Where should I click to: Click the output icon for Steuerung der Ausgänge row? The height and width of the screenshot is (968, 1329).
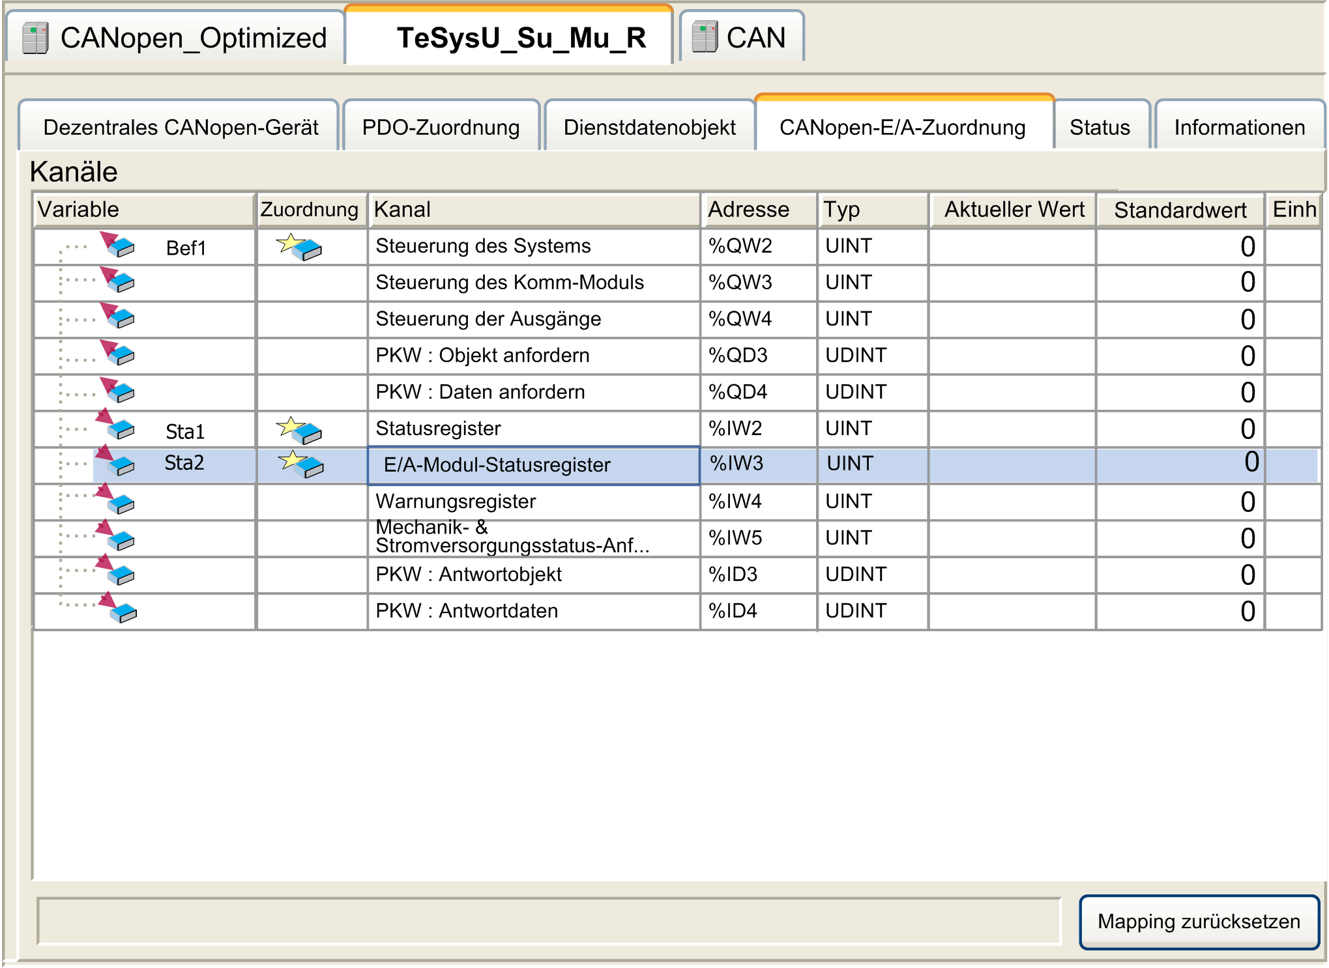pos(117,315)
